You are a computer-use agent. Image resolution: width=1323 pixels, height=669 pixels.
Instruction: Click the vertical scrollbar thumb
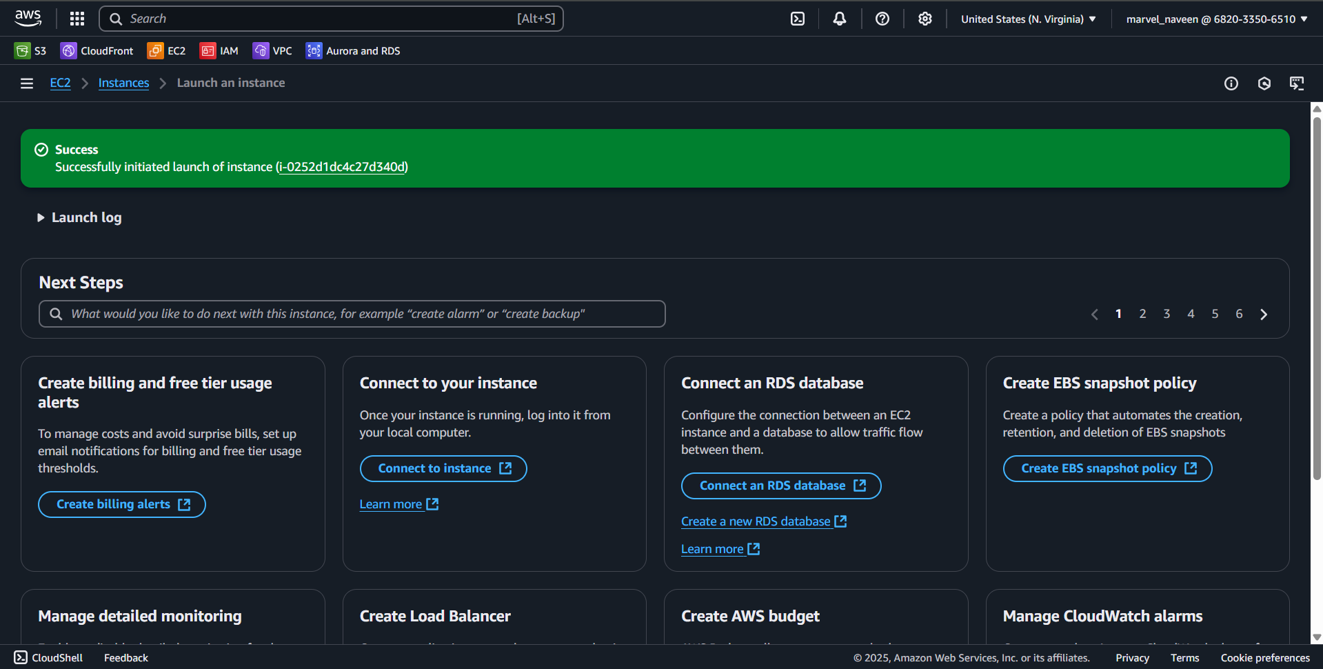click(1317, 298)
